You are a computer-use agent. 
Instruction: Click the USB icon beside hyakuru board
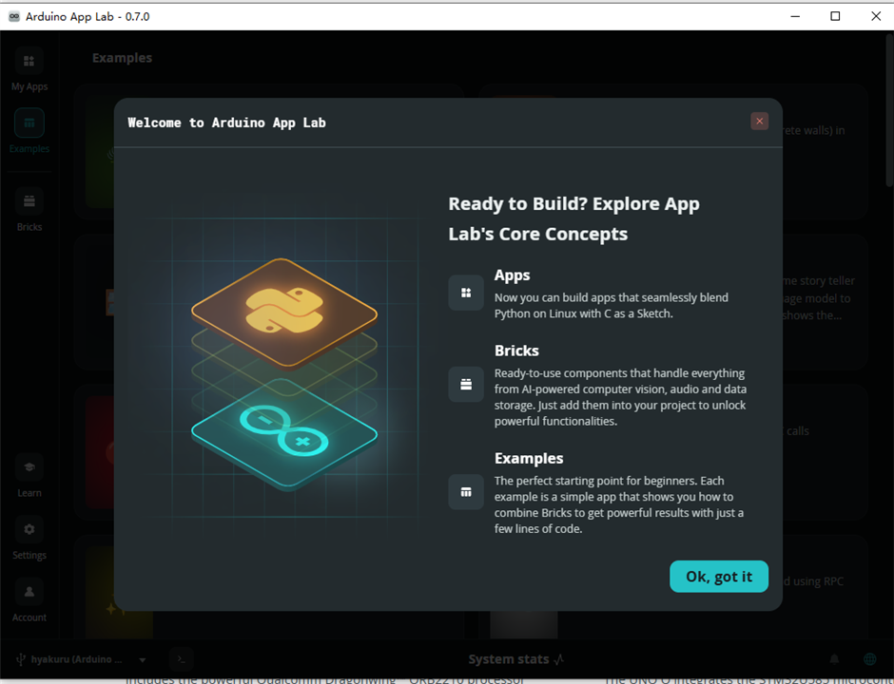coord(21,659)
